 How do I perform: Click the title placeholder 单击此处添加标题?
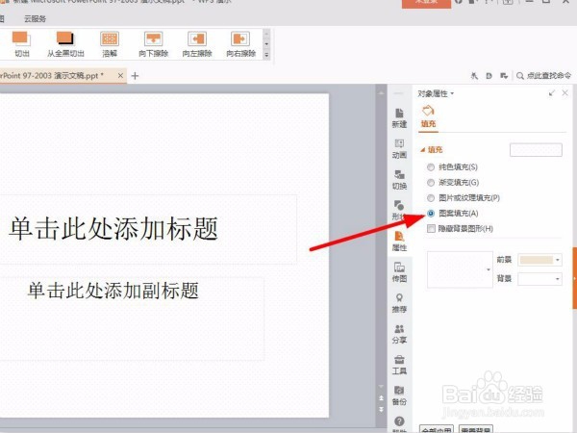click(113, 229)
